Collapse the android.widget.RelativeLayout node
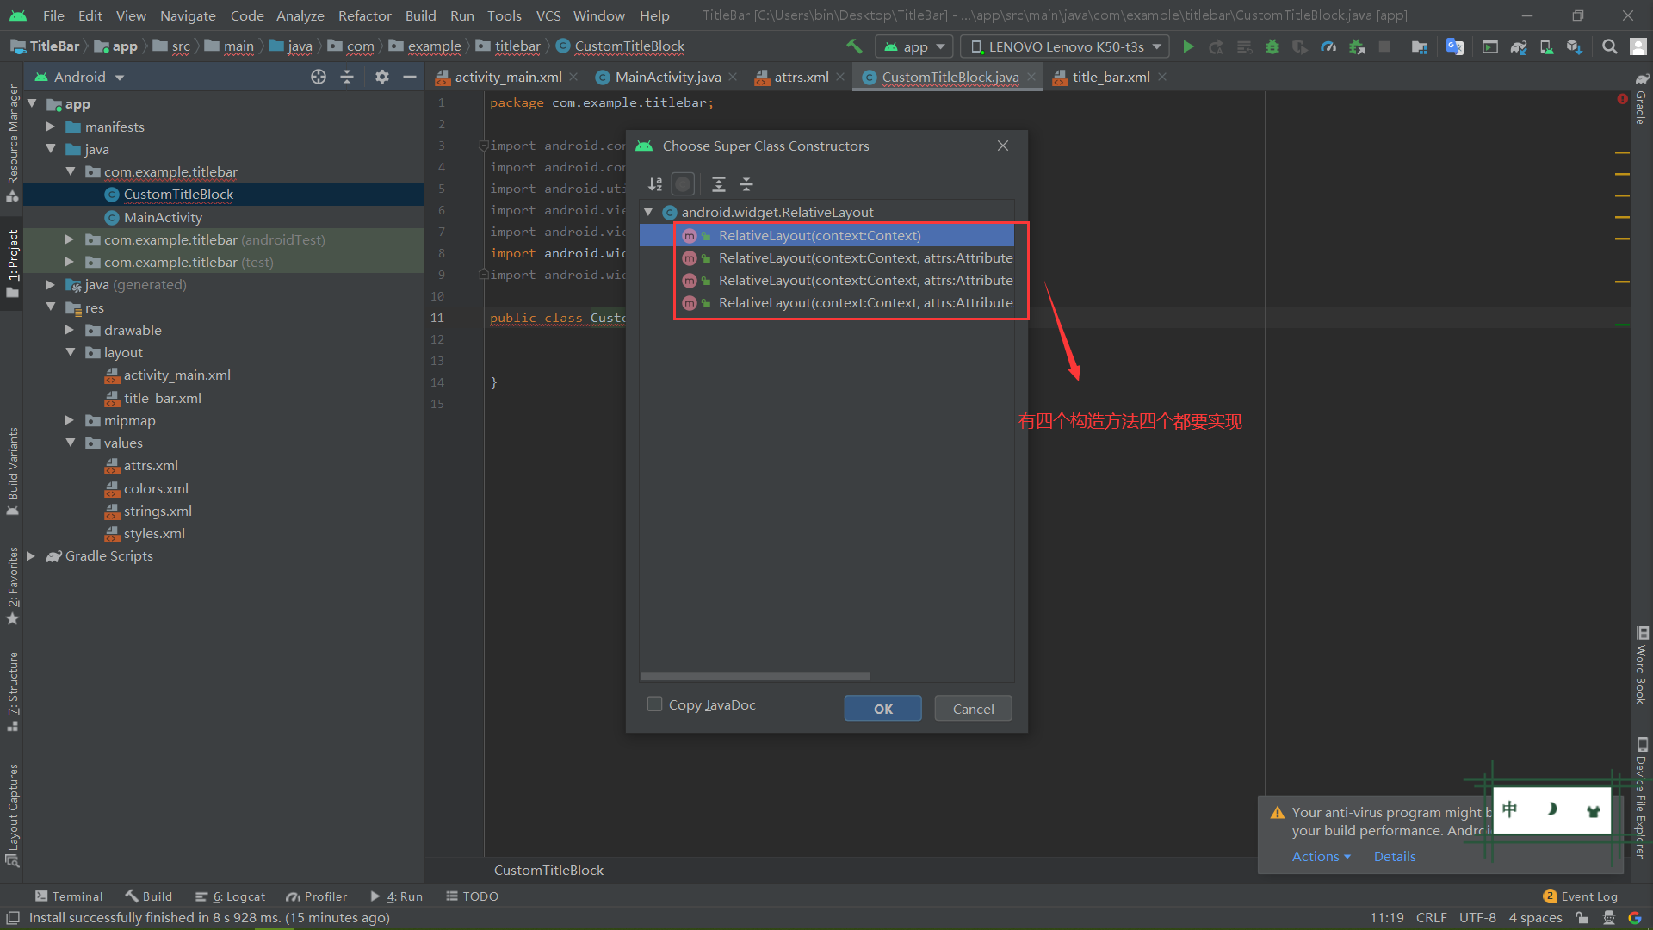 point(648,211)
